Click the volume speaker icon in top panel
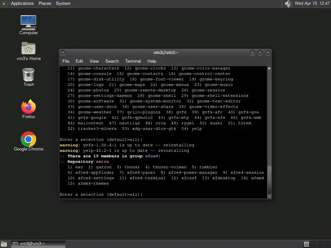The width and height of the screenshot is (331, 248). tap(288, 4)
